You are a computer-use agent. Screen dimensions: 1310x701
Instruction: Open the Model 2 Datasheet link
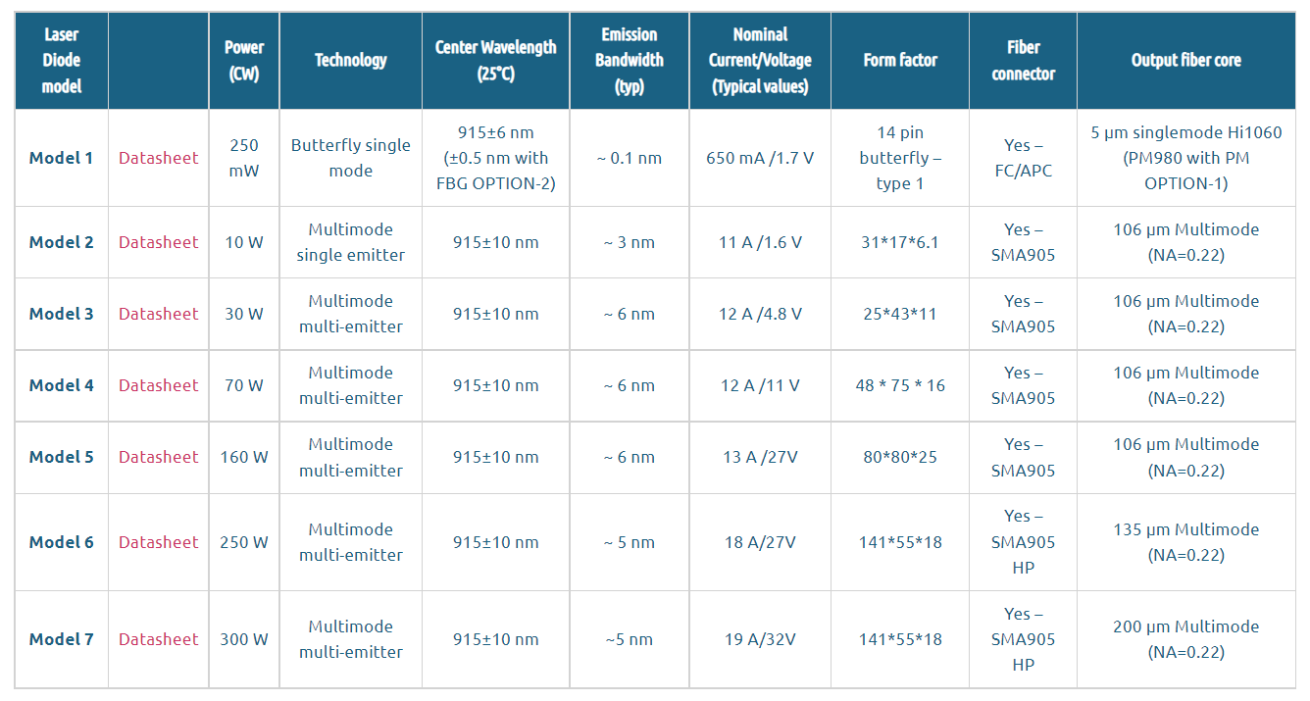coord(158,242)
